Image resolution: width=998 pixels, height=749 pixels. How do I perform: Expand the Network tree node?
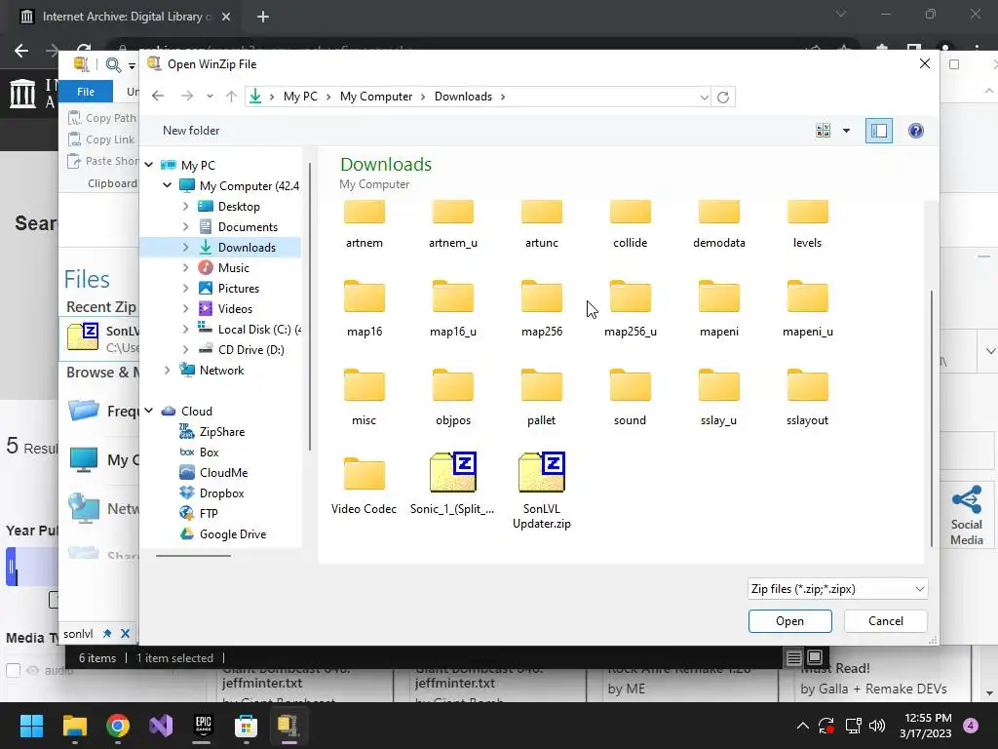(167, 370)
